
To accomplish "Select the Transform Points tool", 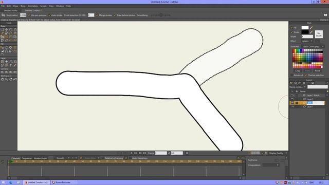I will (x=7, y=30).
